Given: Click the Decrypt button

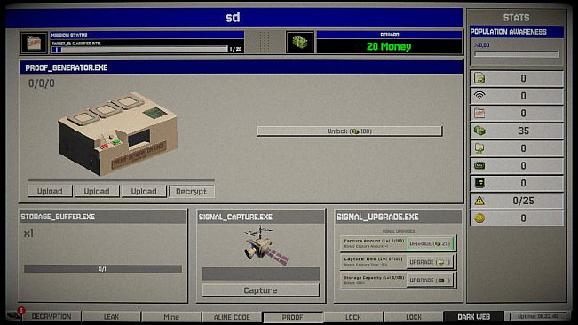Looking at the screenshot, I should pos(191,191).
